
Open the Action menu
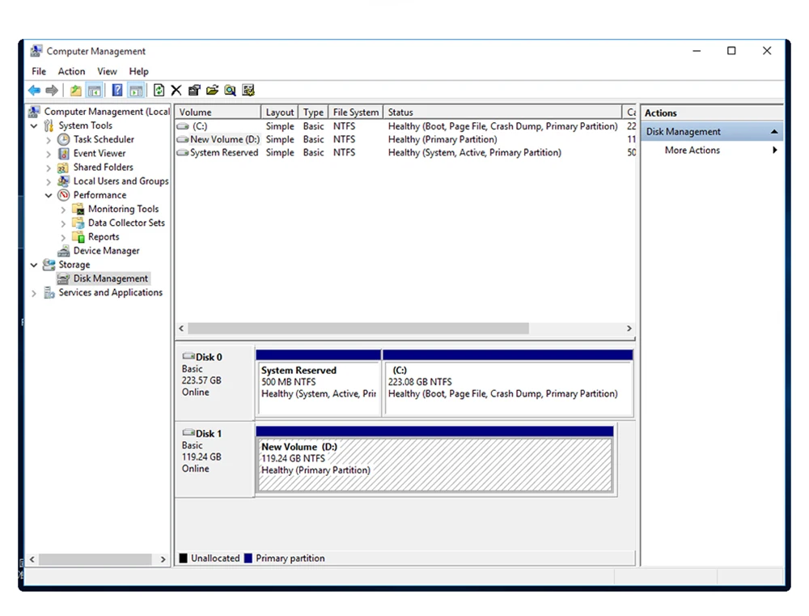pos(71,71)
